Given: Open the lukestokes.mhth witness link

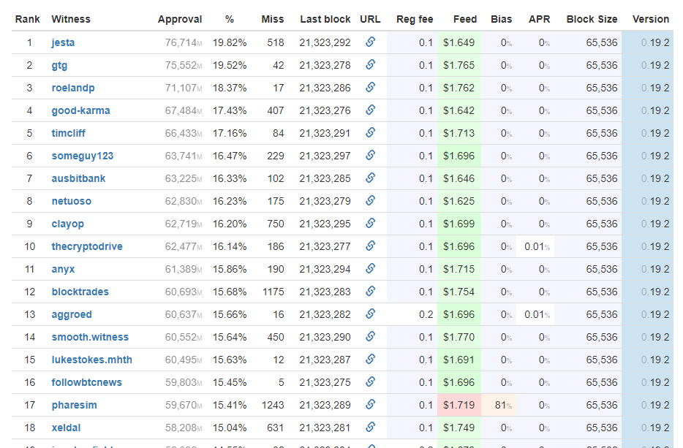Looking at the screenshot, I should coord(91,360).
